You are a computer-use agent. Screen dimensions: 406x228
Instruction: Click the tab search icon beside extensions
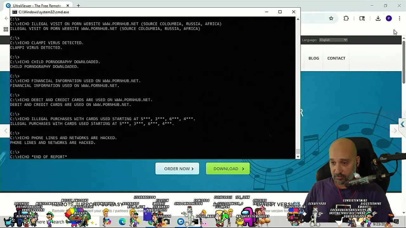pos(362,18)
